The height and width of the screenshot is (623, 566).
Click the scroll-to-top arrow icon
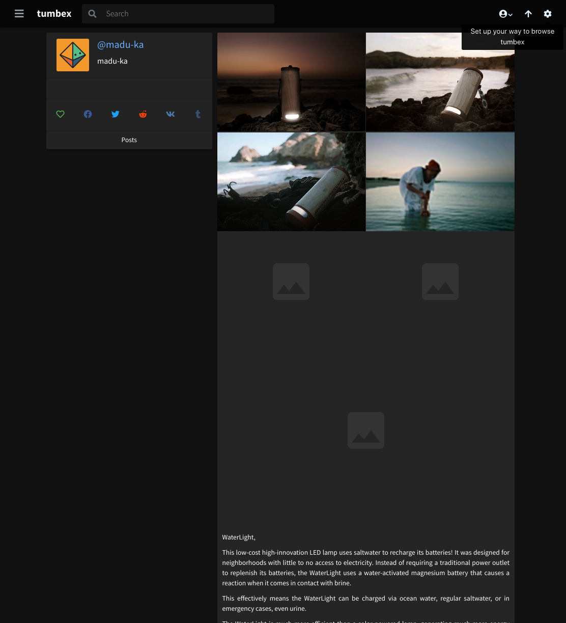click(x=528, y=14)
